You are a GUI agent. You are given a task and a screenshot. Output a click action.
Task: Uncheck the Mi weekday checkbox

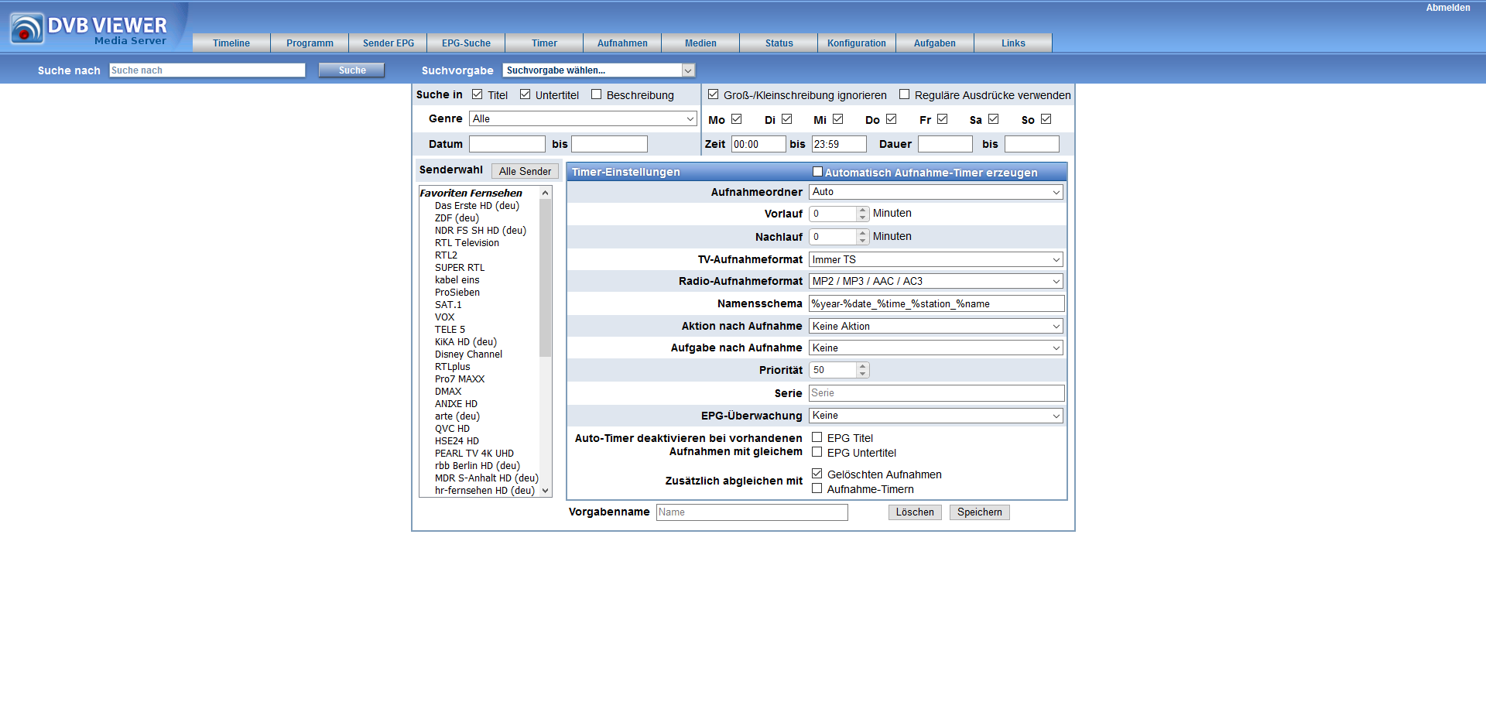coord(838,119)
